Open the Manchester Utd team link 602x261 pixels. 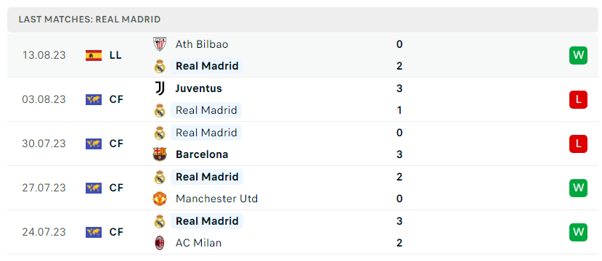click(x=216, y=199)
